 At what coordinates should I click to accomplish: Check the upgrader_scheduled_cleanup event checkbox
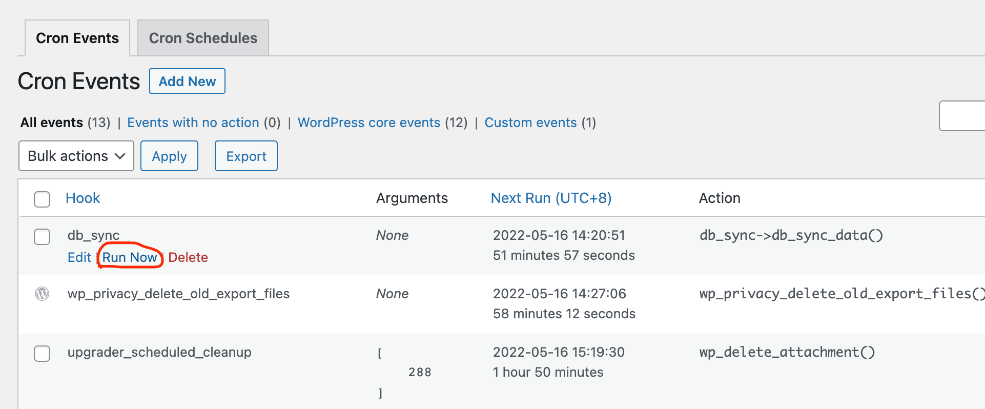pos(42,354)
